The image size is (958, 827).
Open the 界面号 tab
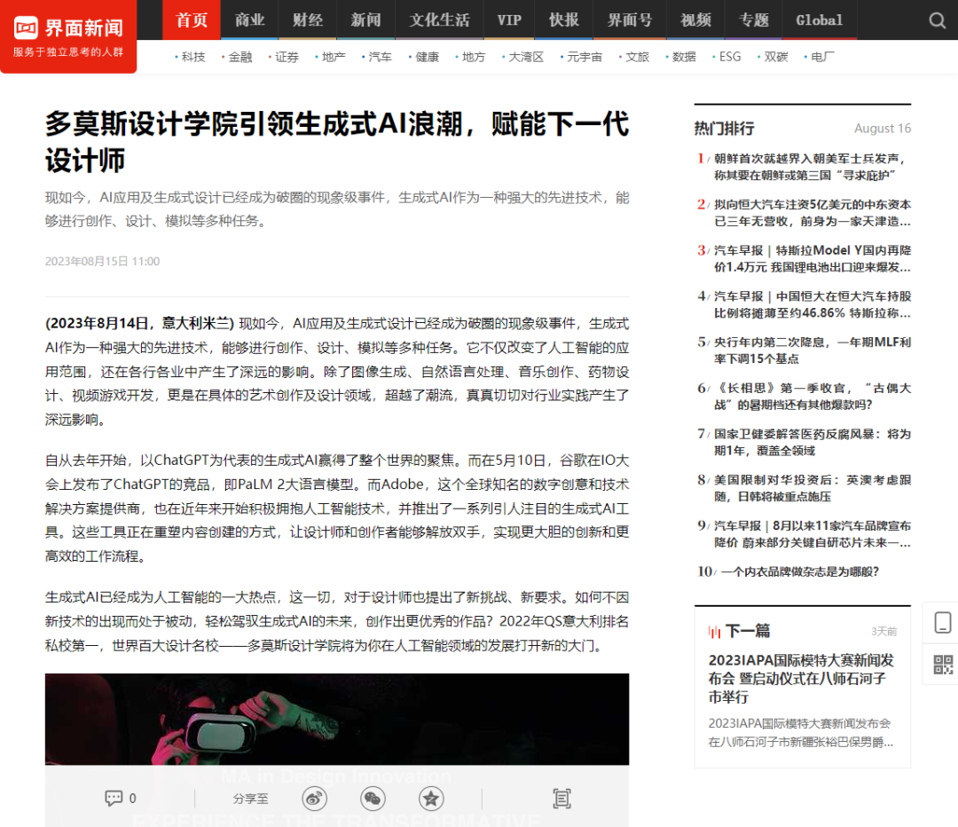pyautogui.click(x=629, y=20)
